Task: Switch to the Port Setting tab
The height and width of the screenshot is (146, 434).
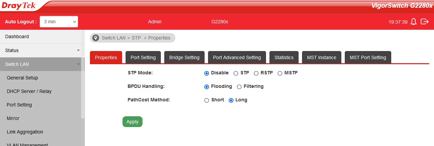Action: click(x=143, y=57)
